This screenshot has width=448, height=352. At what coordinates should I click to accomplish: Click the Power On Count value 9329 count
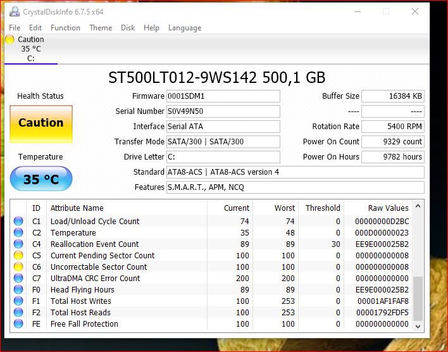(x=393, y=142)
